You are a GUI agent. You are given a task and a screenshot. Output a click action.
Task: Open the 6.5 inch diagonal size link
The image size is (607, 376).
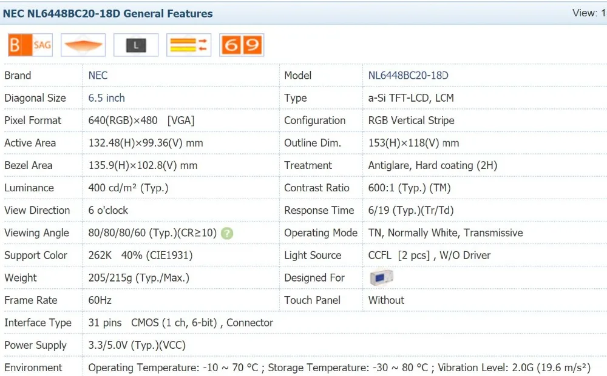(x=106, y=97)
